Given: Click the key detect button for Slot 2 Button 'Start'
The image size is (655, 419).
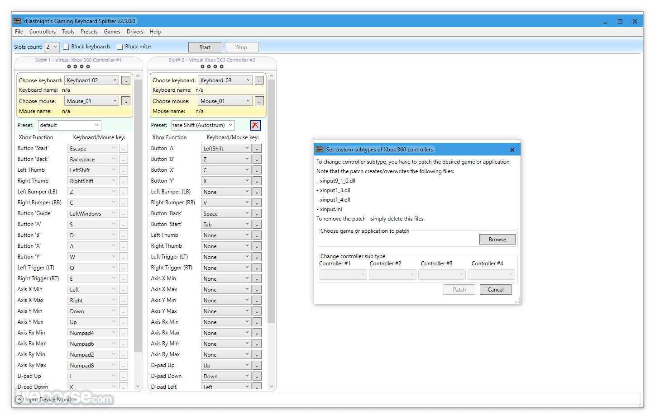Looking at the screenshot, I should pyautogui.click(x=257, y=224).
